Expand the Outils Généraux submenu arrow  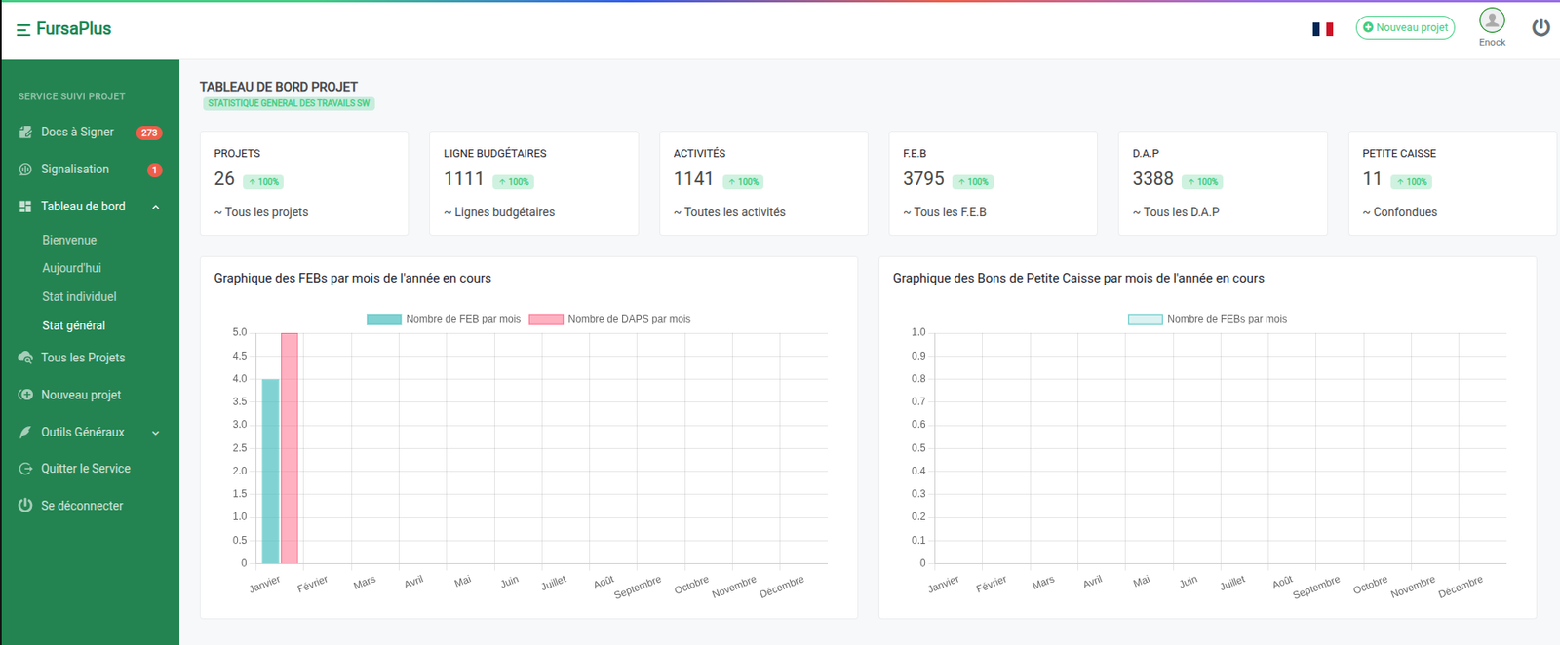[x=156, y=433]
